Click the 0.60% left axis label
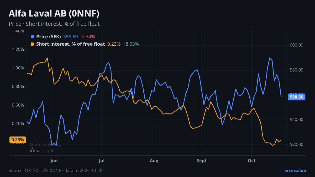Viewport: 315px width, 177px height. [x=18, y=105]
